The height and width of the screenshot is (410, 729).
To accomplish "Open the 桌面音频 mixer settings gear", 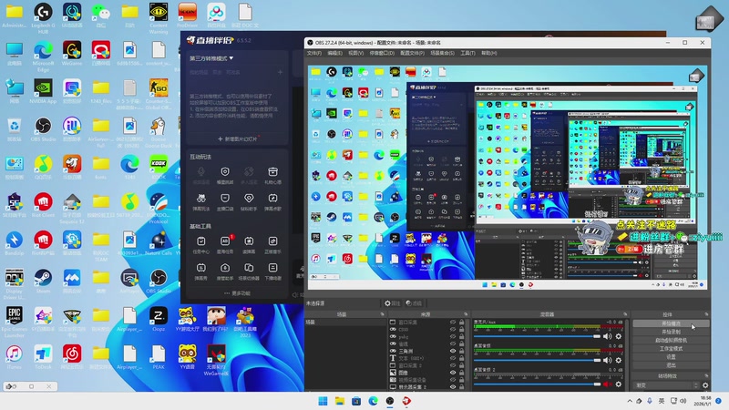I will coord(619,360).
